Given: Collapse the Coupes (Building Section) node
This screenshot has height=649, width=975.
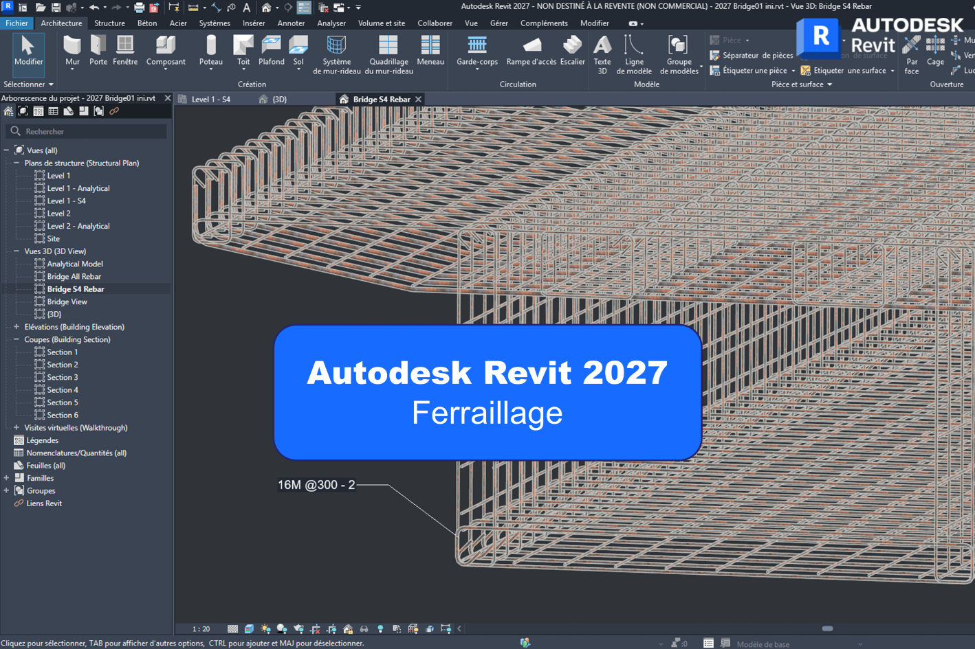Looking at the screenshot, I should click(17, 339).
